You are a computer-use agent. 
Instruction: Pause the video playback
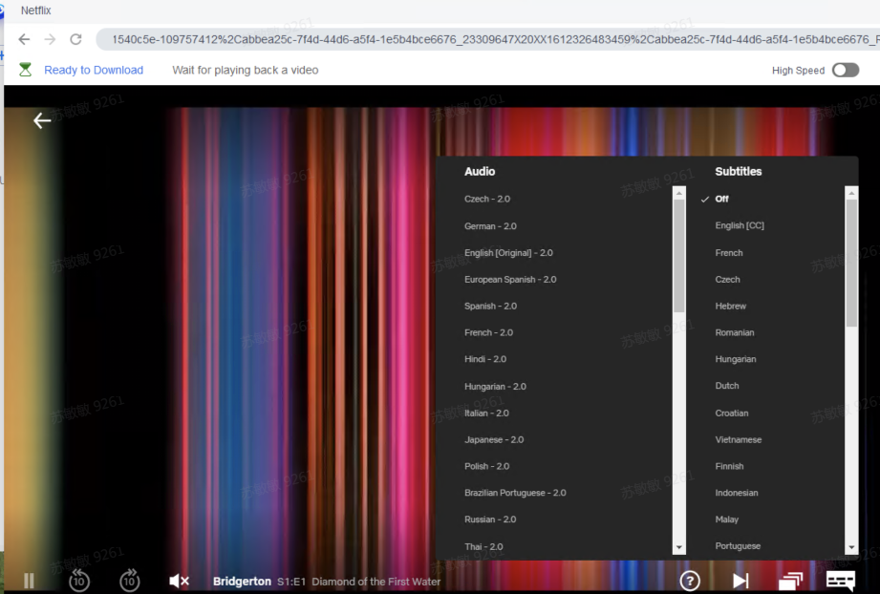click(30, 581)
